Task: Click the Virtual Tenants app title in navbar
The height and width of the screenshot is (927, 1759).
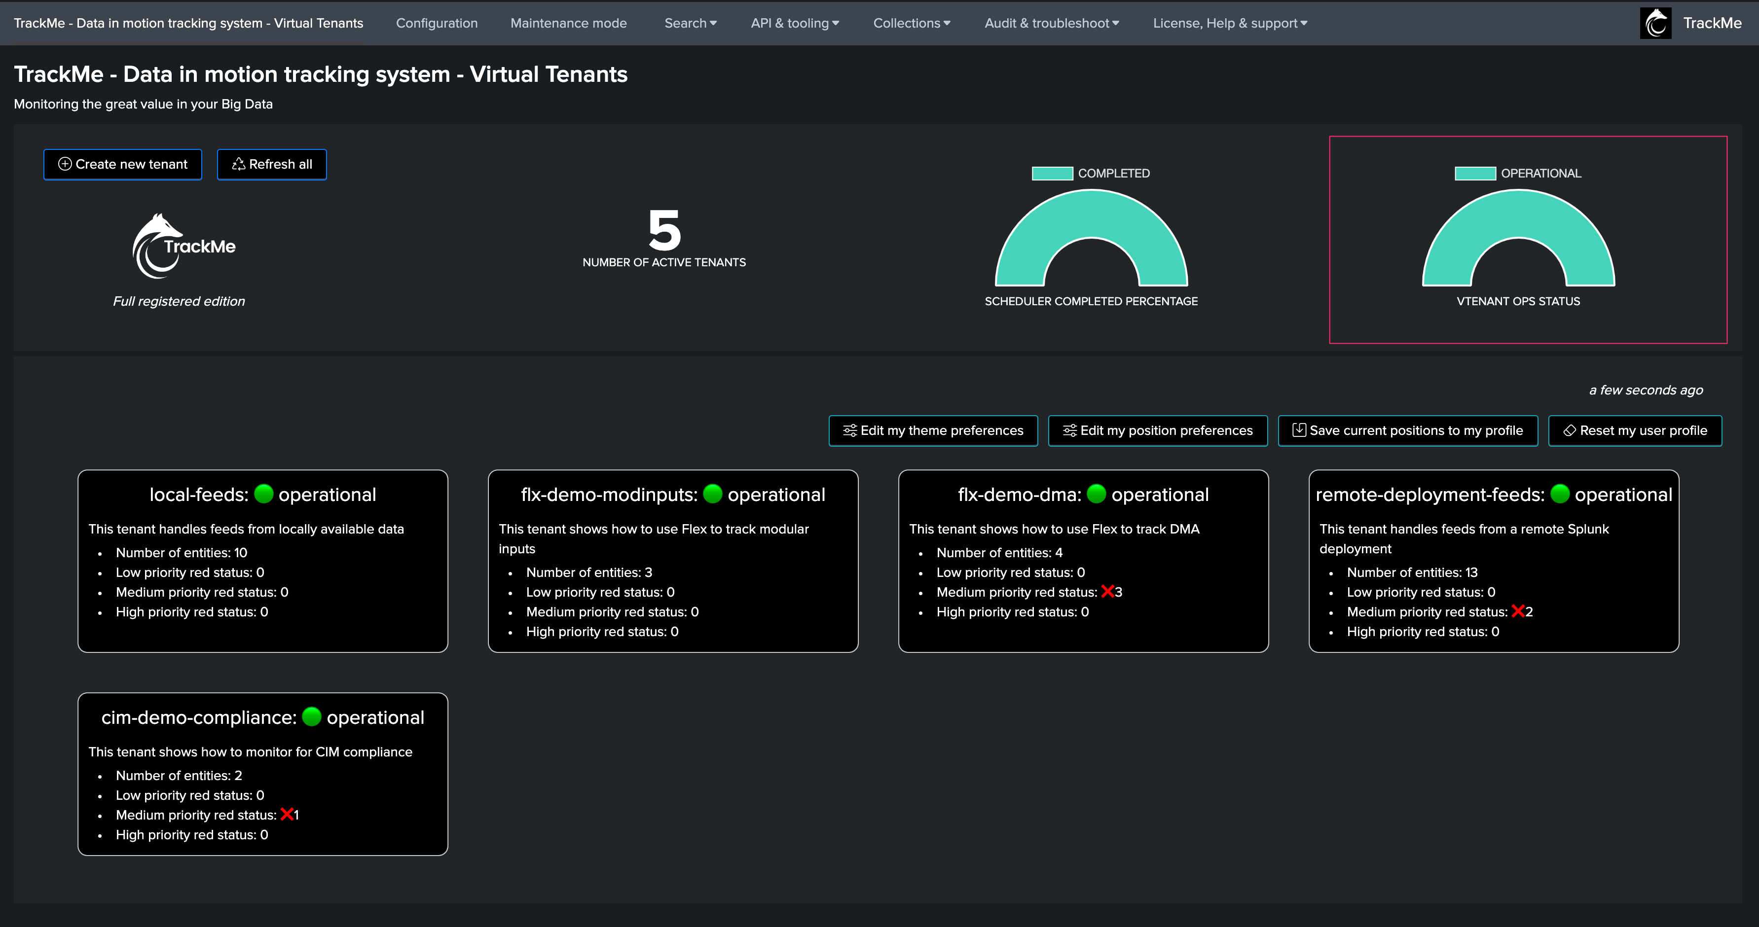Action: pyautogui.click(x=188, y=23)
